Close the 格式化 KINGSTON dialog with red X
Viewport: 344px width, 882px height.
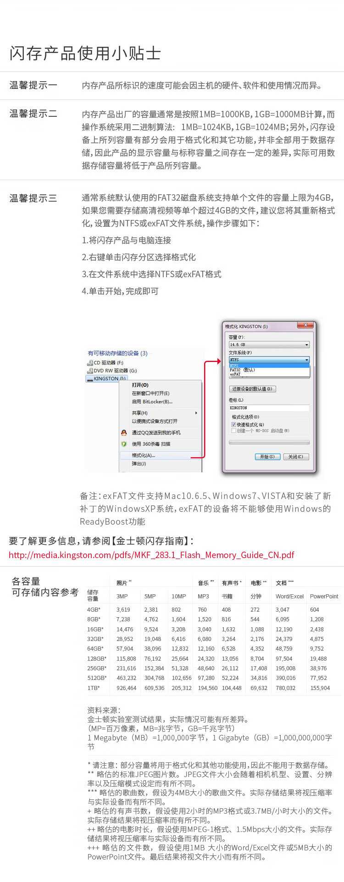(x=305, y=325)
